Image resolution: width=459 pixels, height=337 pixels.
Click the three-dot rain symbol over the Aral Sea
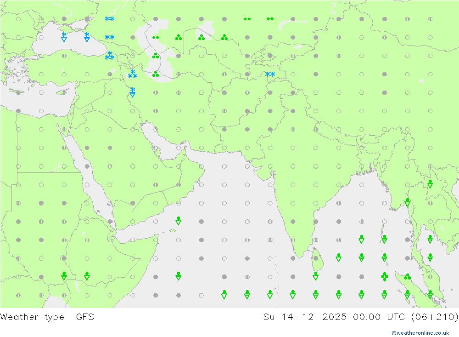pyautogui.click(x=202, y=37)
